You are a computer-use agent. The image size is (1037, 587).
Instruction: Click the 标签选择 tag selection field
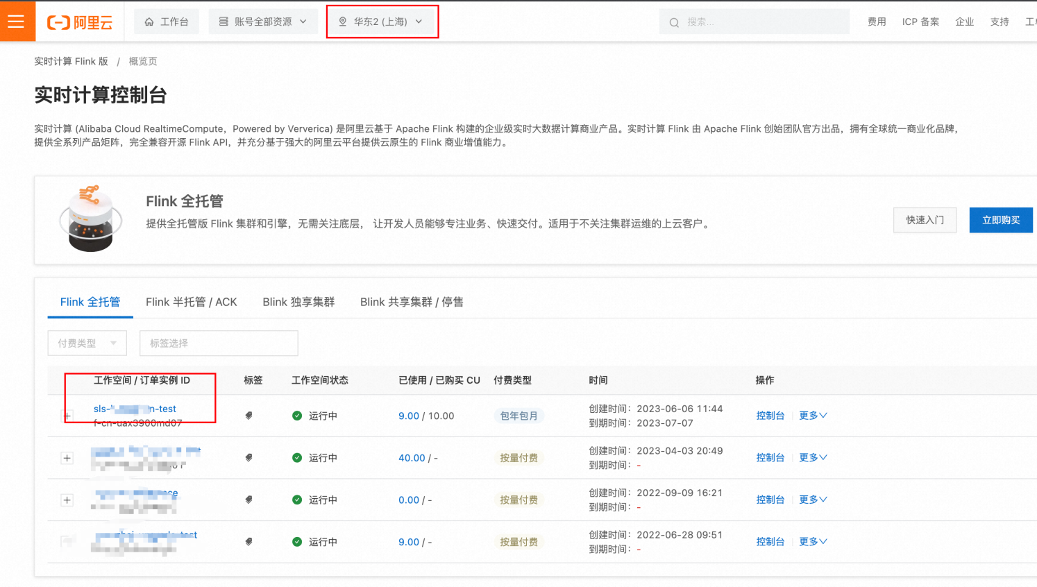point(219,343)
